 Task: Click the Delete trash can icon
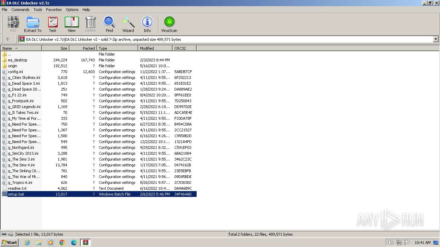pyautogui.click(x=90, y=22)
